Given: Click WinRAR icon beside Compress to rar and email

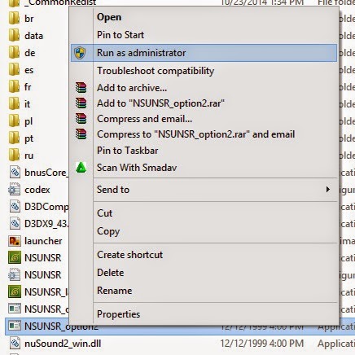Looking at the screenshot, I should (81, 134).
